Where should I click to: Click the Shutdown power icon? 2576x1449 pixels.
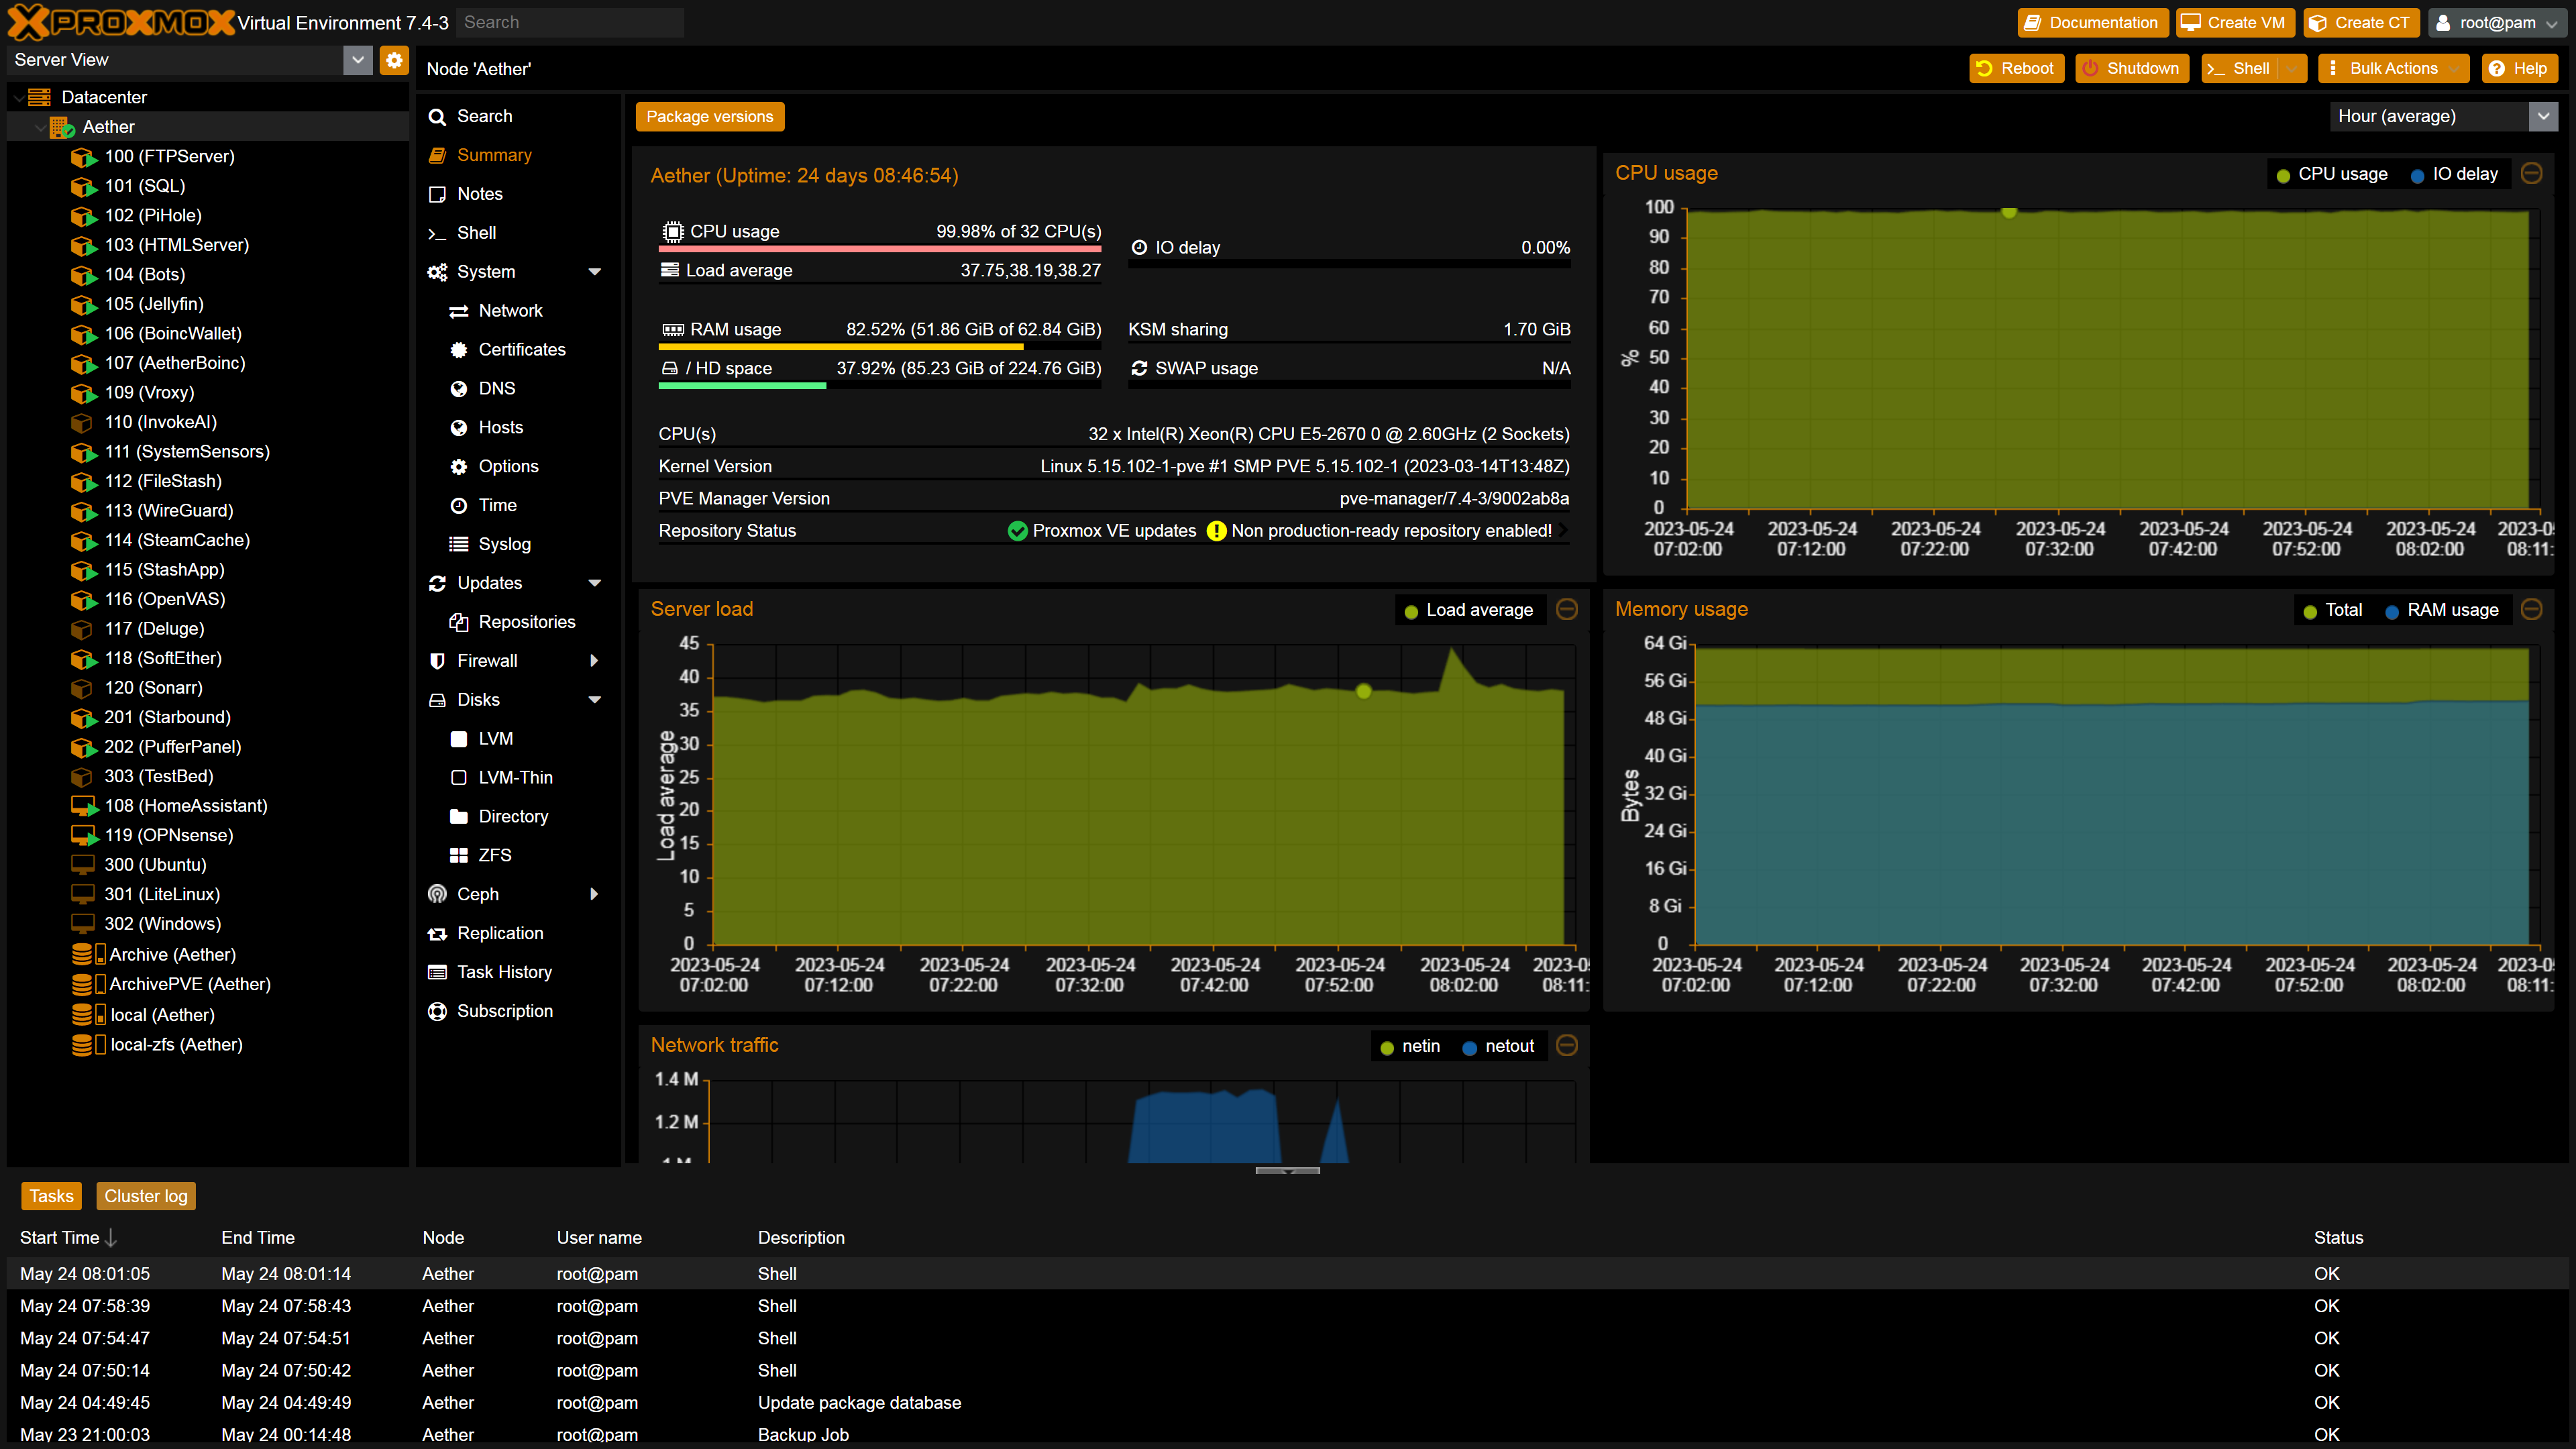pos(2091,68)
